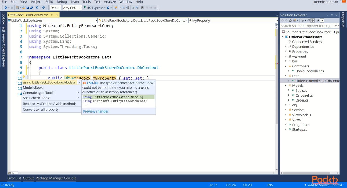Open the Test menu

pyautogui.click(x=97, y=2)
